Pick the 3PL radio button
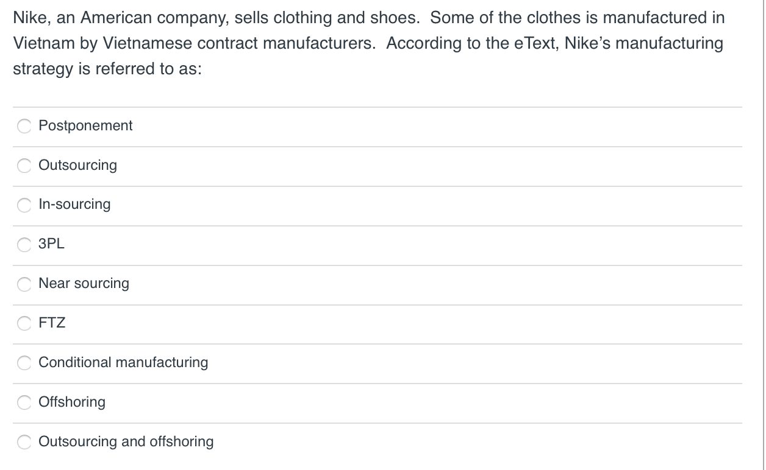The width and height of the screenshot is (766, 470). (24, 245)
